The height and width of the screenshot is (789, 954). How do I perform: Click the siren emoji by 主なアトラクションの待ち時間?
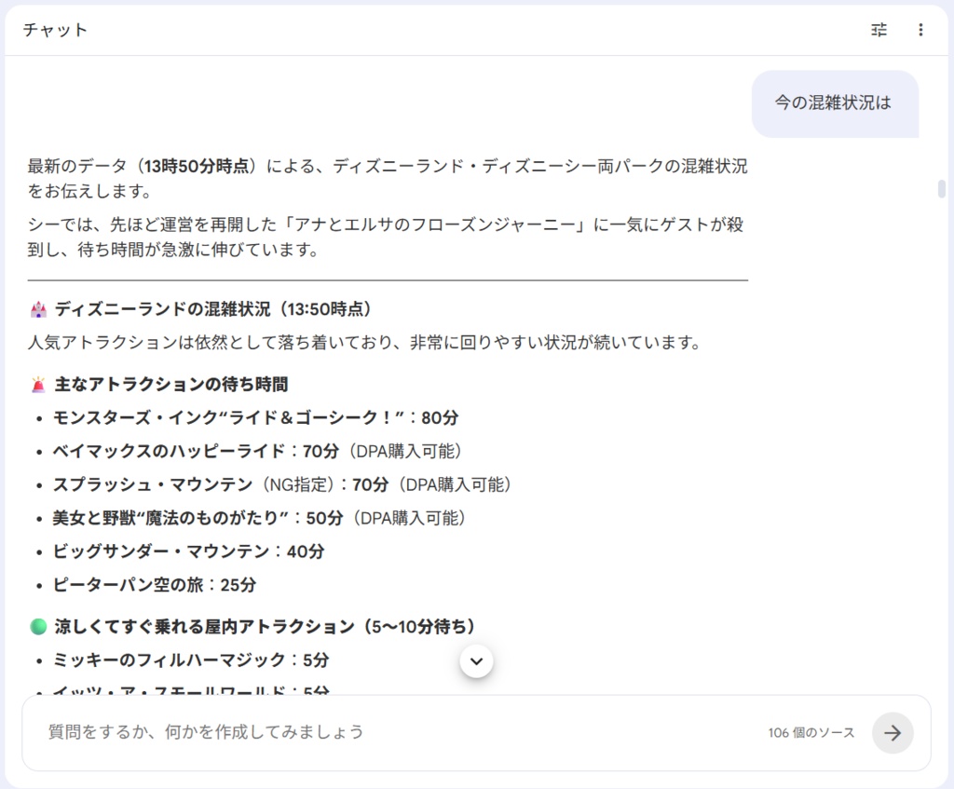point(38,385)
